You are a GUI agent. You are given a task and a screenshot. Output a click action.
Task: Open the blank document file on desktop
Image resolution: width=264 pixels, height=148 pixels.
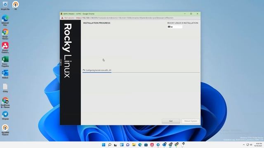[x=5, y=88]
